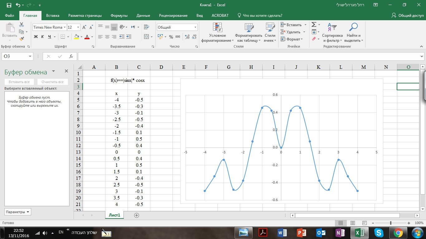Click the percent style icon

coord(171,37)
